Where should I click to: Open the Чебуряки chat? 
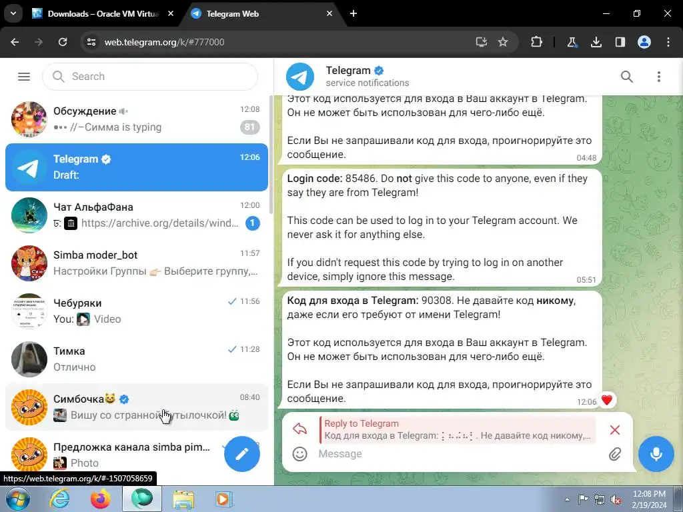coord(136,311)
